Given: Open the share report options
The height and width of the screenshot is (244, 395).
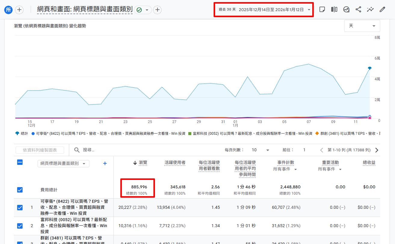Looking at the screenshot, I should pos(358,9).
